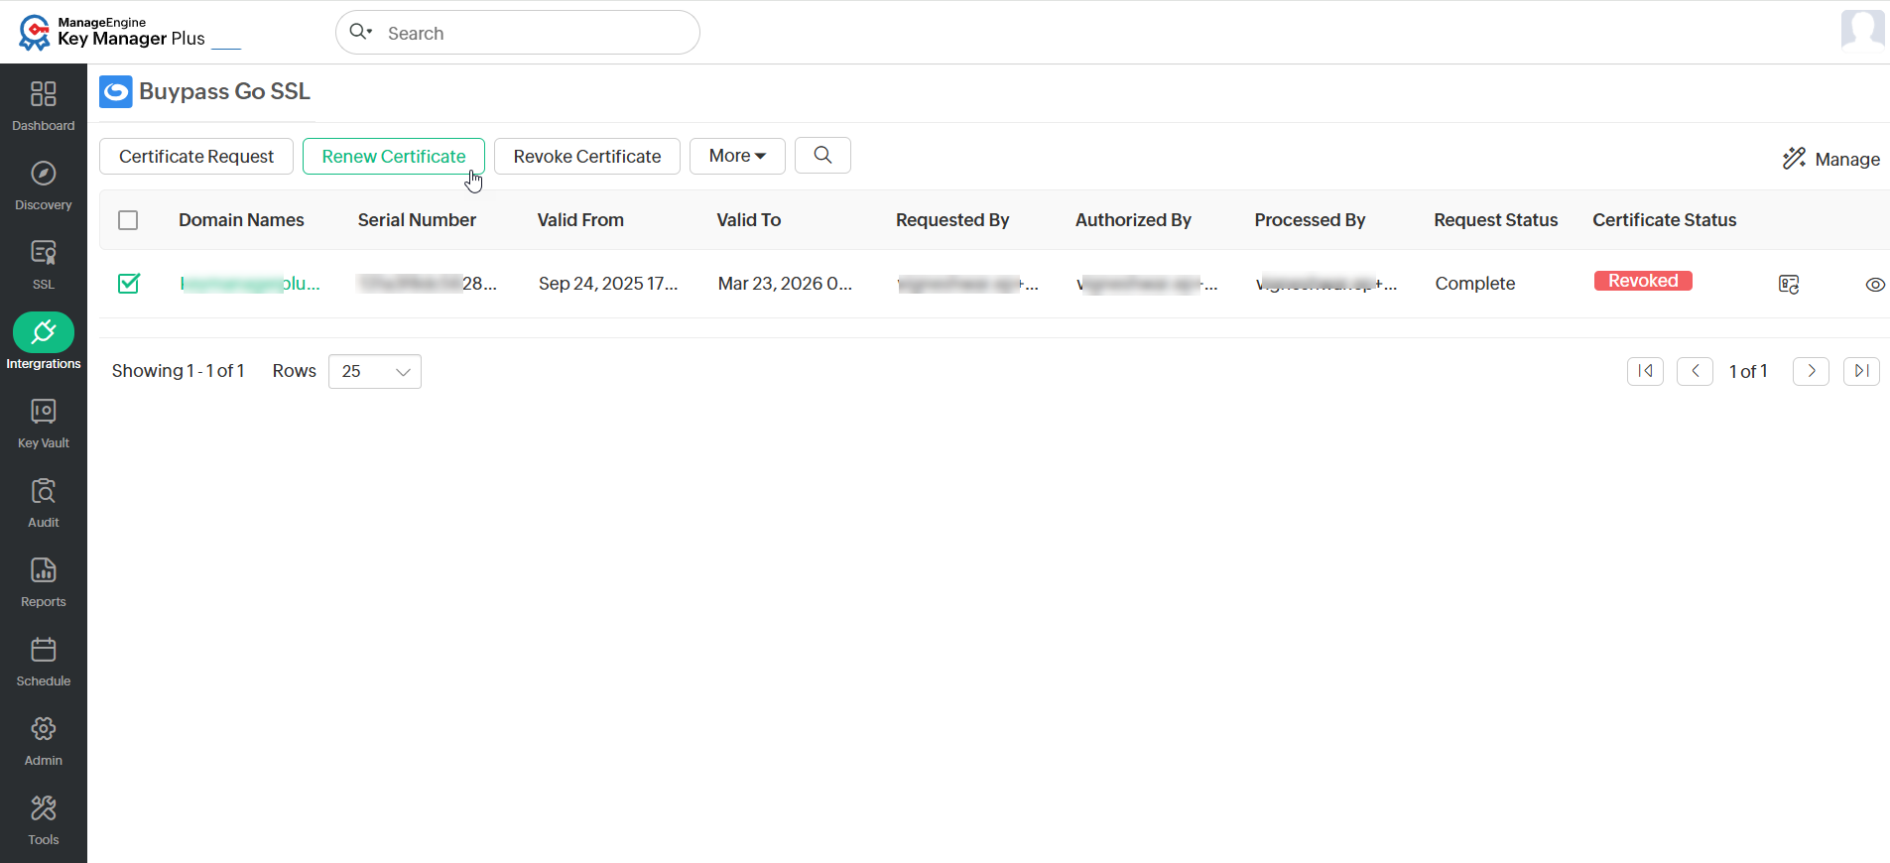Go to the Discovery section

pyautogui.click(x=44, y=185)
